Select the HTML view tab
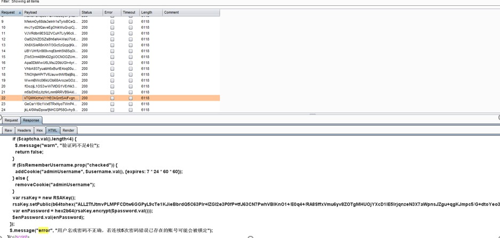The image size is (500, 238). click(x=53, y=130)
